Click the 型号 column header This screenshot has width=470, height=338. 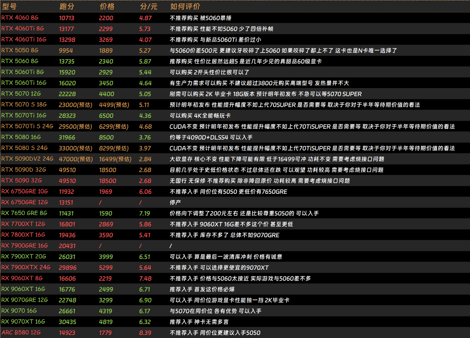tap(9, 7)
